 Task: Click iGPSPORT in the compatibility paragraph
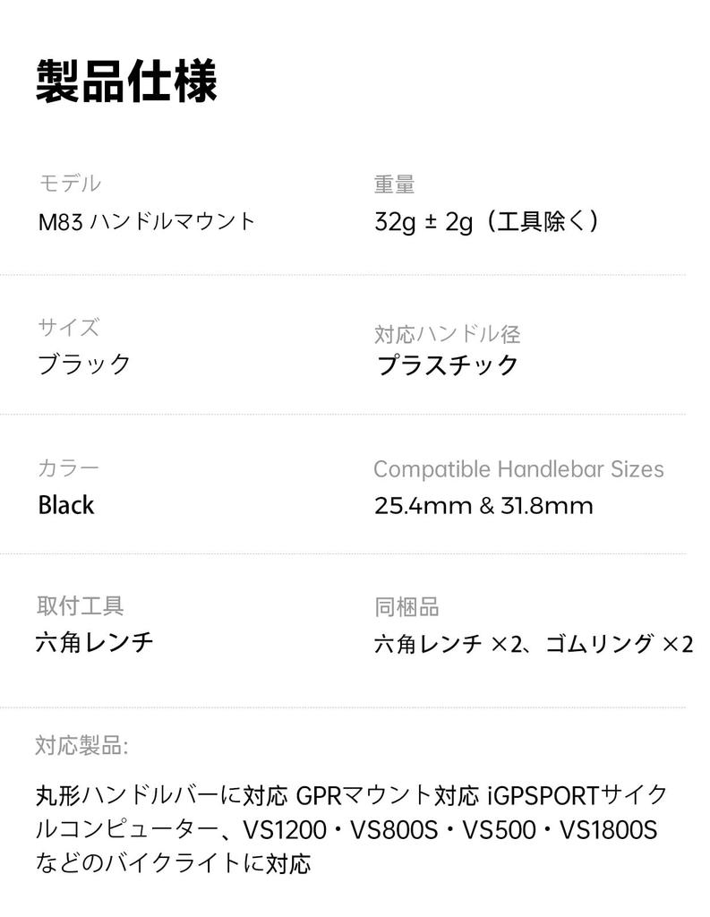544,794
